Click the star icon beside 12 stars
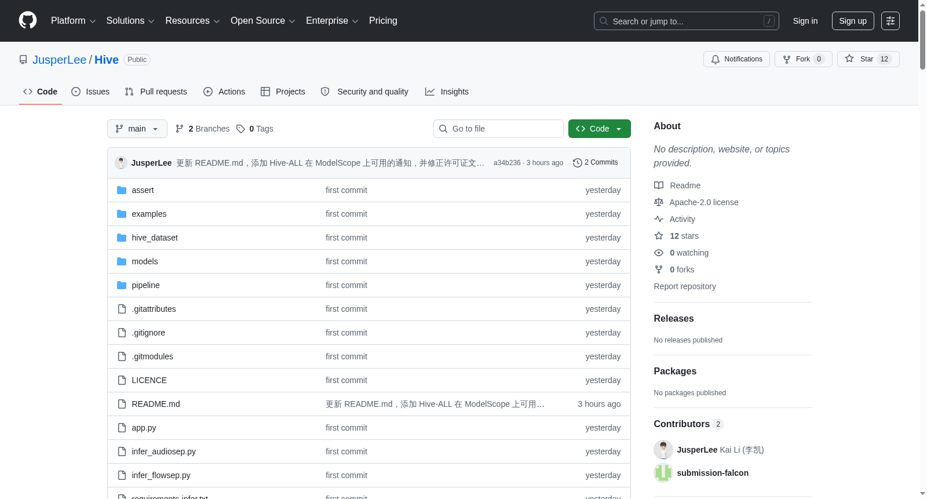Screen dimensions: 927x499 659,236
